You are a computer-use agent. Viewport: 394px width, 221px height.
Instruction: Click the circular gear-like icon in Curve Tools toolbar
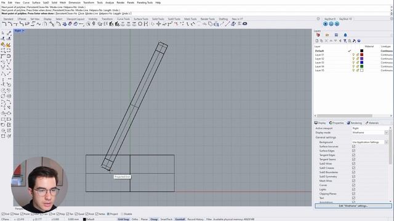(x=140, y=24)
